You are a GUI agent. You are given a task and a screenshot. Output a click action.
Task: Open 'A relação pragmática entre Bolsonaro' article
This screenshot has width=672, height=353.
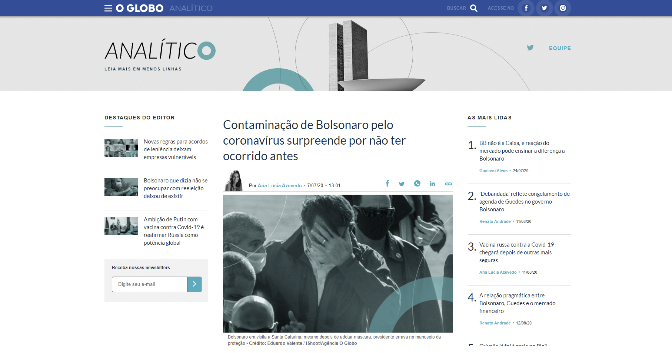(x=517, y=303)
